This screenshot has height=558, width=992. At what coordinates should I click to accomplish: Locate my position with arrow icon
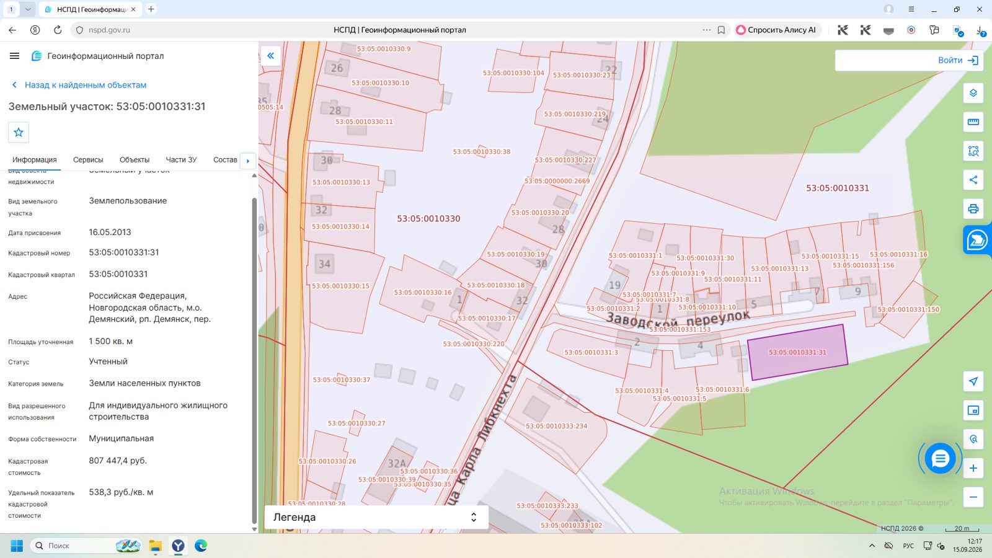(x=973, y=381)
